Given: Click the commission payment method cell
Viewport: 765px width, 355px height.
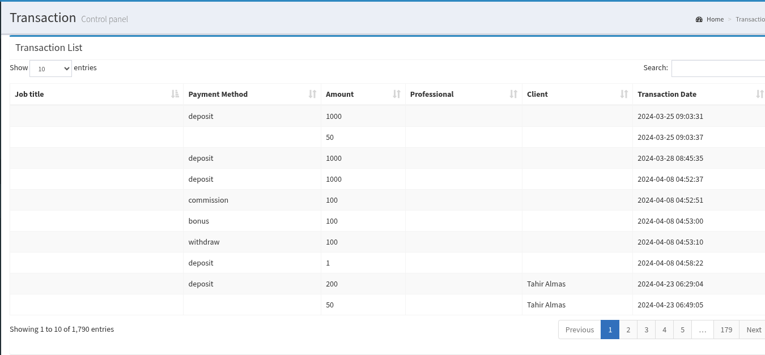Looking at the screenshot, I should pyautogui.click(x=252, y=200).
